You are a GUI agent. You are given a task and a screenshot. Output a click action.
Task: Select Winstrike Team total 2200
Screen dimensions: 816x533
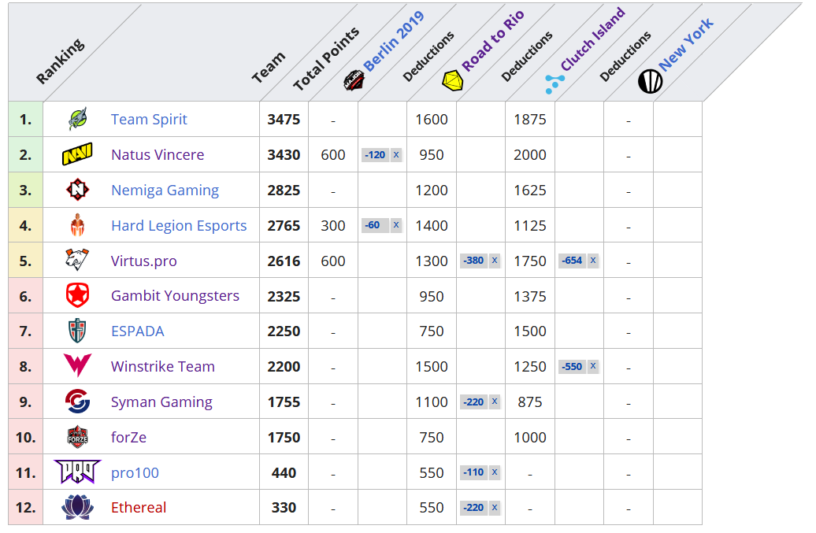284,367
